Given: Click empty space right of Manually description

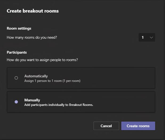Looking at the screenshot, I should pyautogui.click(x=125, y=105).
